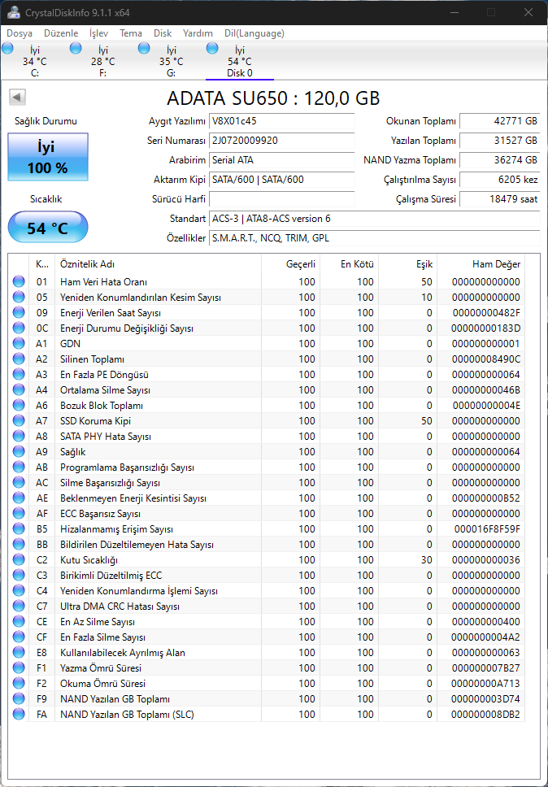
Task: Open the Disk menu
Action: (163, 33)
